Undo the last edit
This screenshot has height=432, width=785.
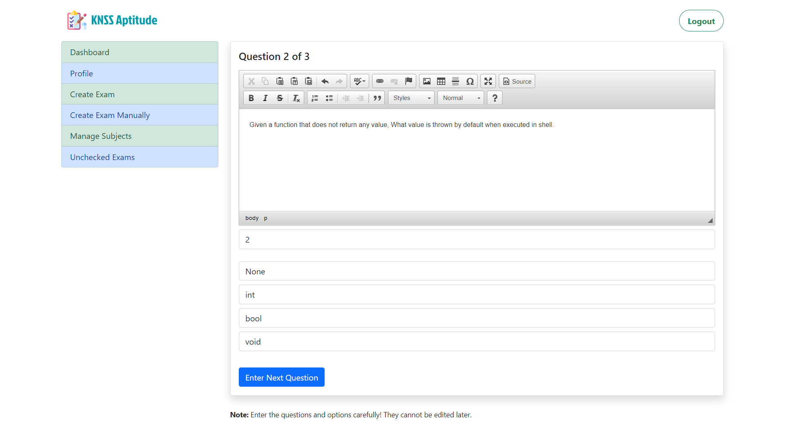(325, 81)
